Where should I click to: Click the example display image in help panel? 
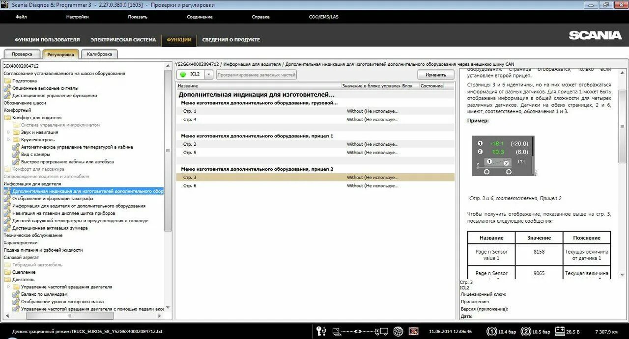(x=503, y=156)
